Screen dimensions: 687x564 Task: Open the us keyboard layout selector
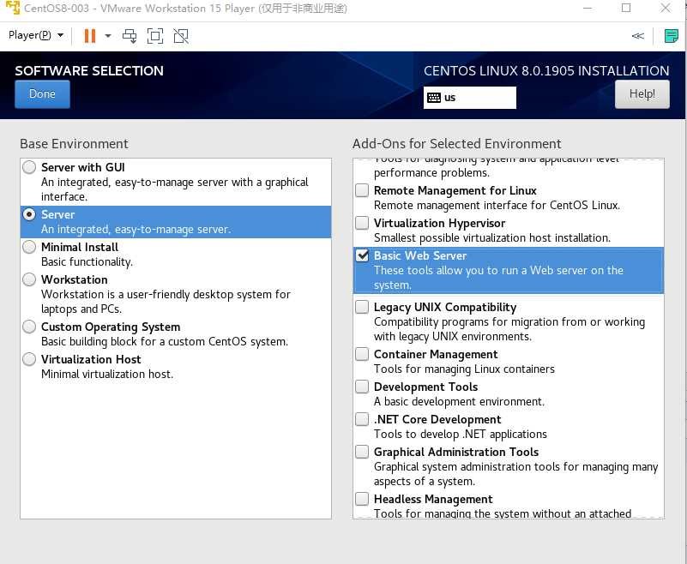tap(470, 97)
